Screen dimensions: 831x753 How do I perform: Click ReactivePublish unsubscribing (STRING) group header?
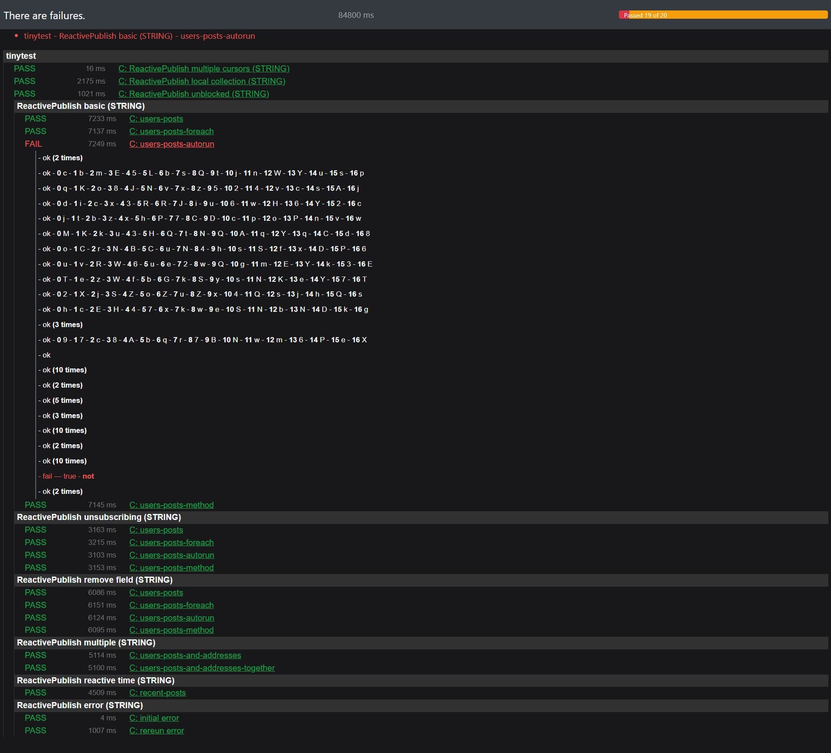(421, 517)
